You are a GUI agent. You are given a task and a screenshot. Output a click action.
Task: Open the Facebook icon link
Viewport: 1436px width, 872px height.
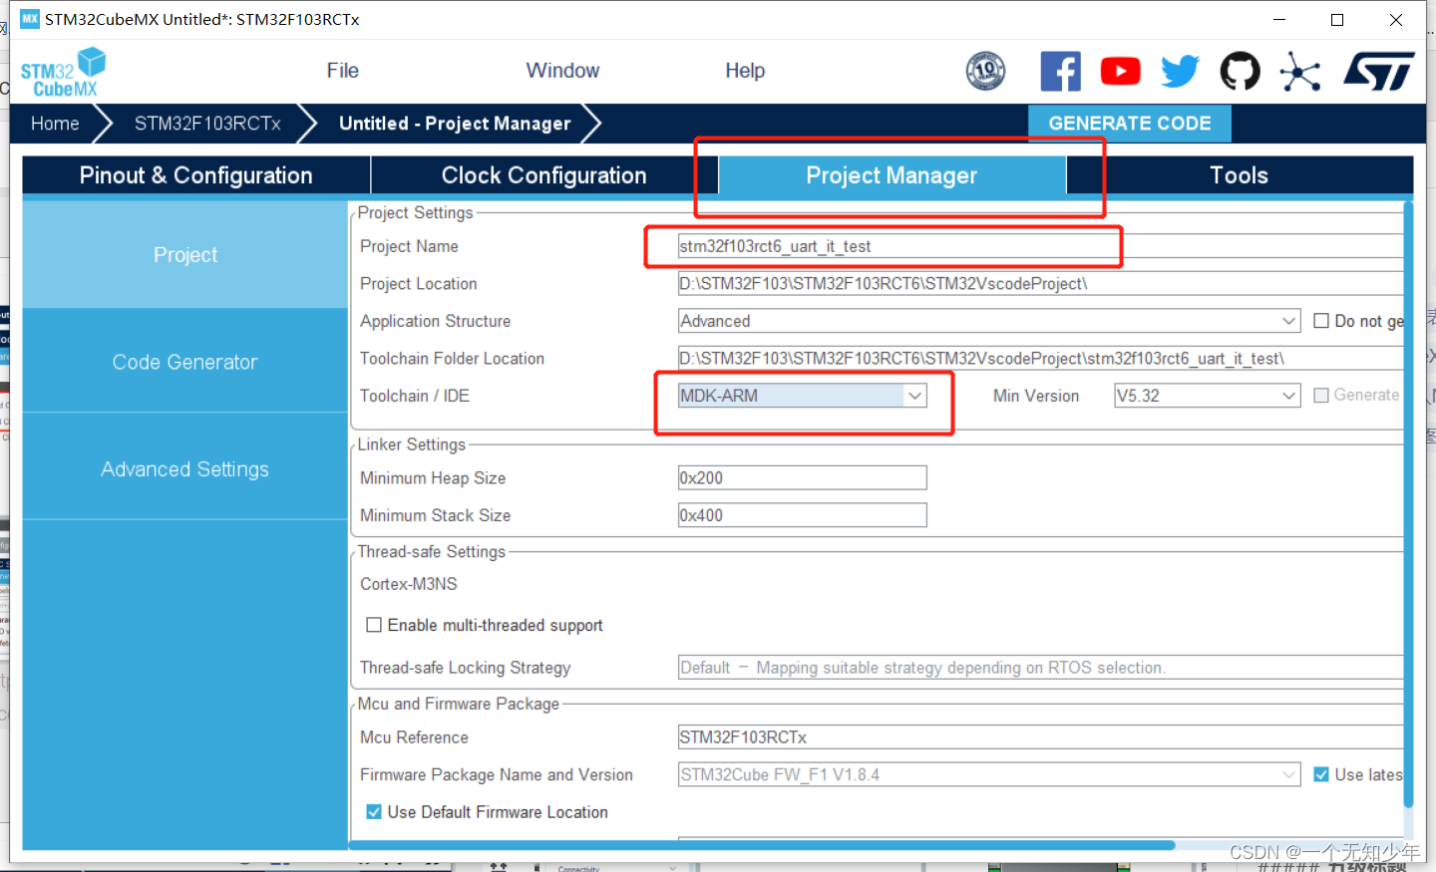coord(1060,71)
